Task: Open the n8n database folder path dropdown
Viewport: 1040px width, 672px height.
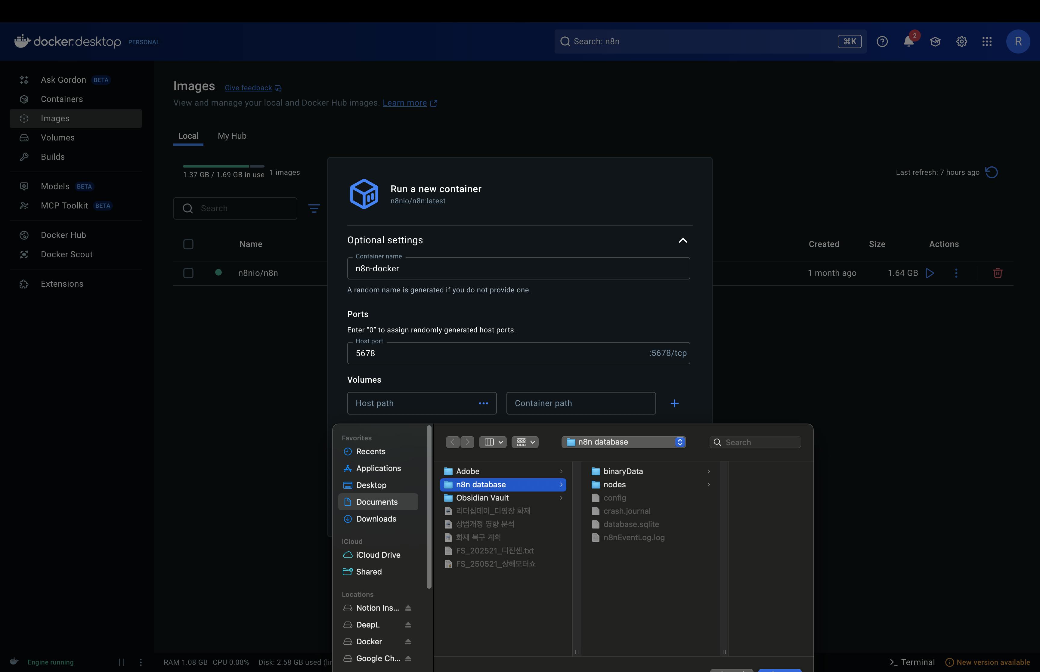Action: click(623, 442)
